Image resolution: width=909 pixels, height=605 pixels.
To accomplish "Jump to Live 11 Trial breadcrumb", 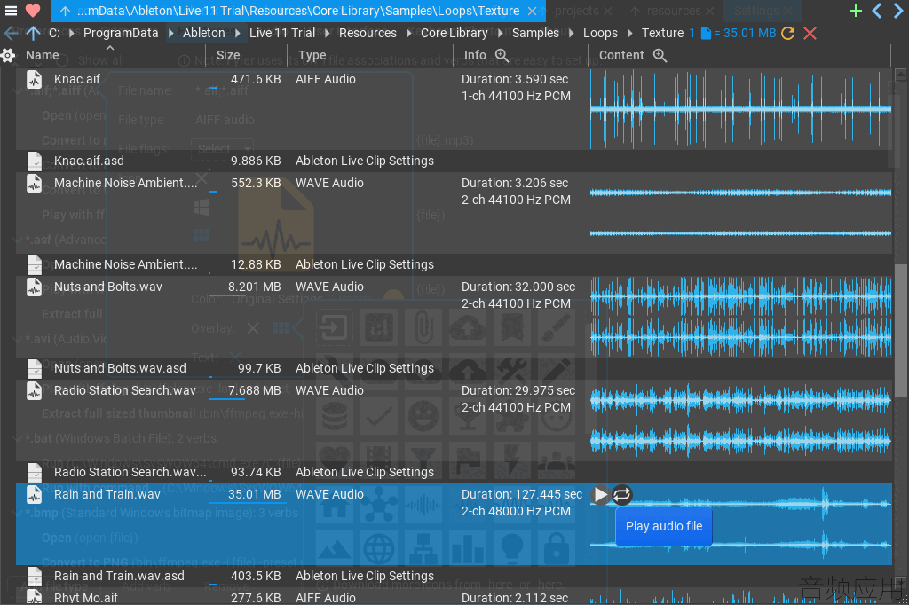I will (x=282, y=33).
